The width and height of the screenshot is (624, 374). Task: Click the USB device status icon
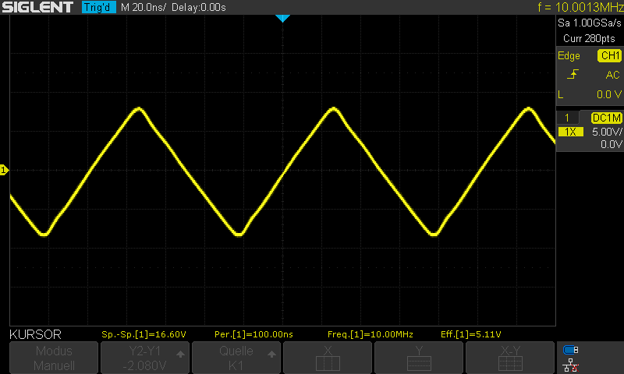tap(570, 350)
